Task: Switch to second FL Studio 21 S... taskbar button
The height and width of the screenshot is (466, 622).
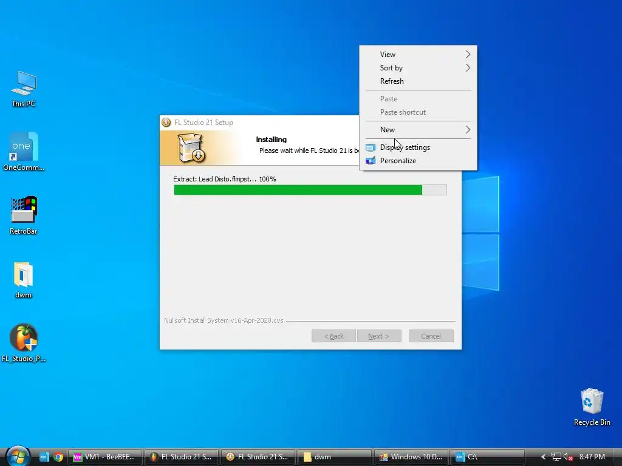Action: (258, 457)
